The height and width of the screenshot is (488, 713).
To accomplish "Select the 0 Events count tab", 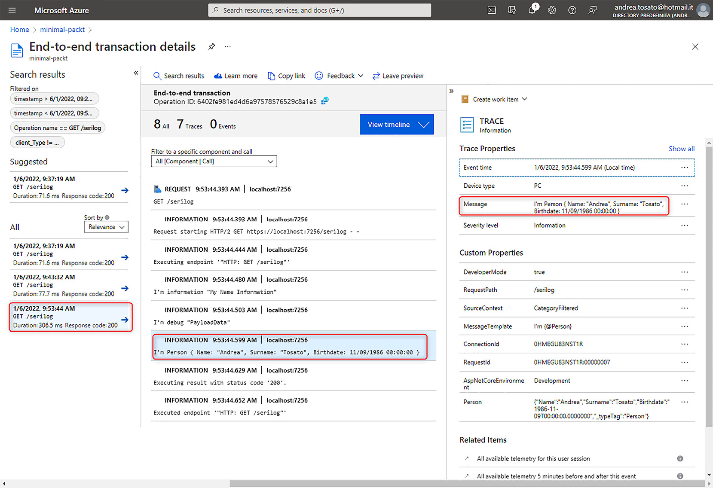I will [223, 125].
